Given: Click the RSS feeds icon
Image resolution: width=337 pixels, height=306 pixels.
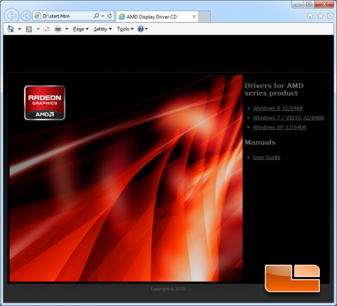Looking at the screenshot, I should [29, 29].
